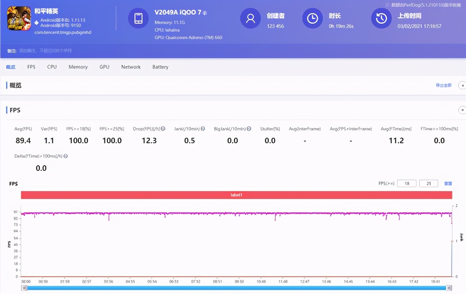Click the red label1 bar
Viewport: 466px width, 294px height.
click(236, 195)
